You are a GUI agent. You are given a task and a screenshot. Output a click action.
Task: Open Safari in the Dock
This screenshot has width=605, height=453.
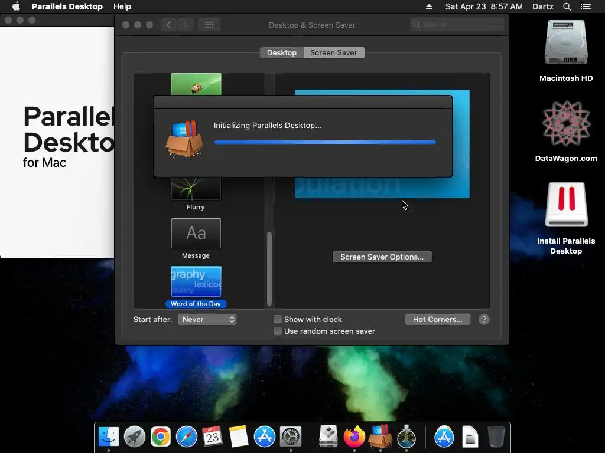click(x=186, y=437)
